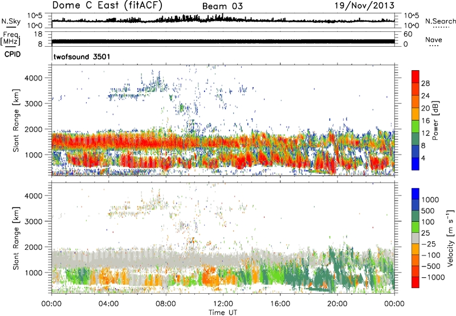Click the '4' label on Power colorbar
The height and width of the screenshot is (316, 456).
tap(423, 159)
